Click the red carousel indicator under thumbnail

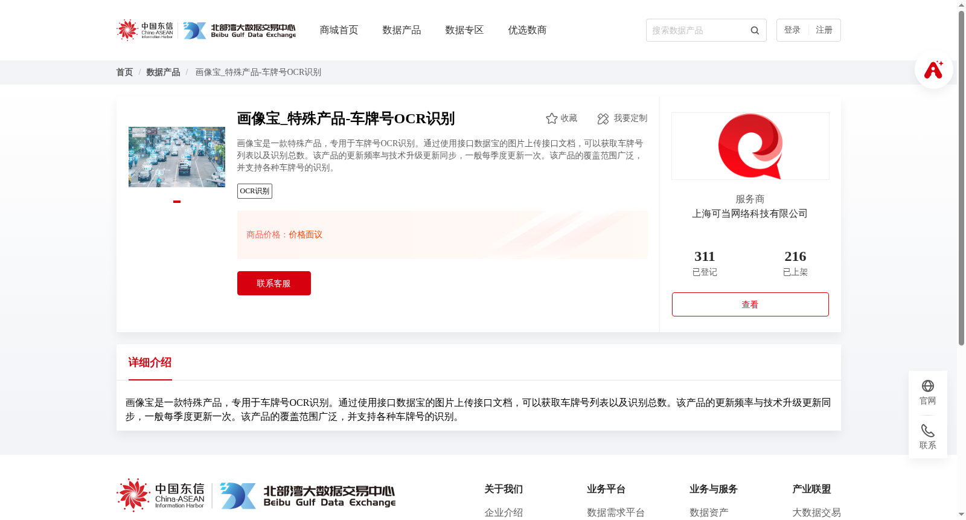pos(177,202)
